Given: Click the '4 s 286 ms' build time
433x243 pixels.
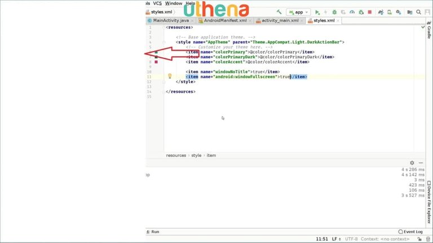Looking at the screenshot, I should click(x=413, y=169).
